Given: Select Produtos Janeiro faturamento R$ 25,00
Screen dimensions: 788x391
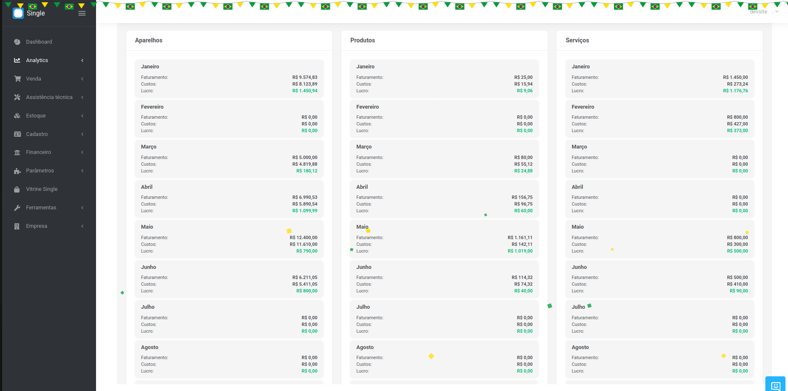Looking at the screenshot, I should [x=523, y=78].
